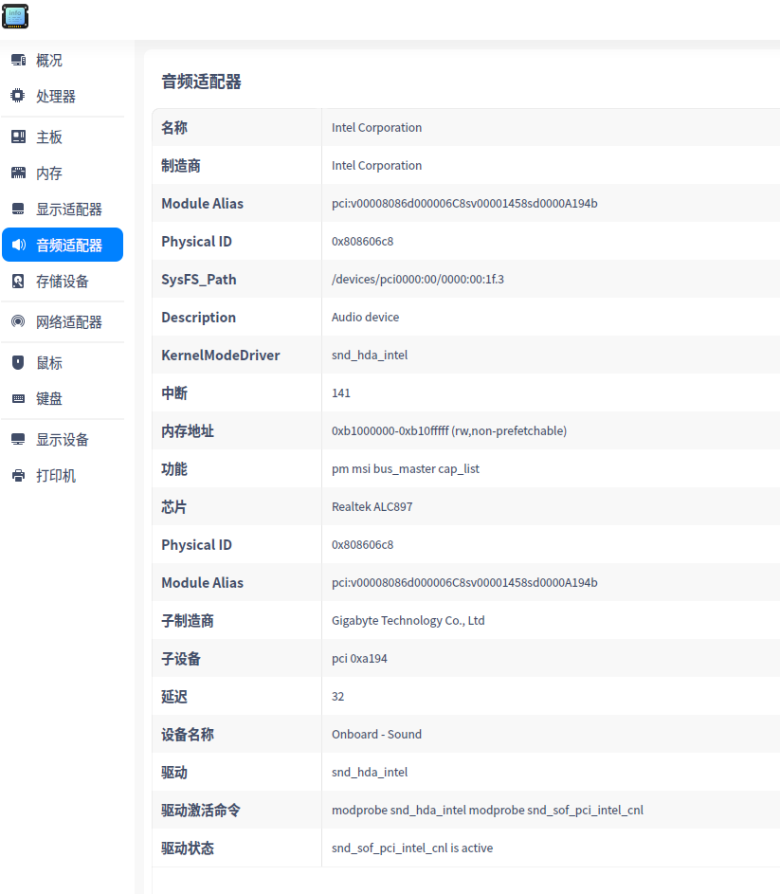
Task: Click 子制造商 value Gigabyte Technology Co., Ltd
Action: coord(408,620)
